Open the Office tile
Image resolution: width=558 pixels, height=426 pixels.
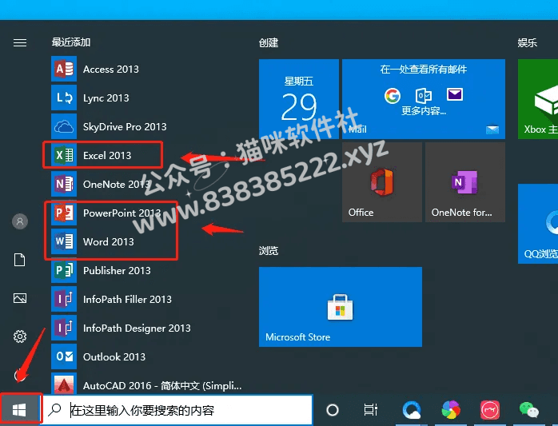click(x=382, y=182)
